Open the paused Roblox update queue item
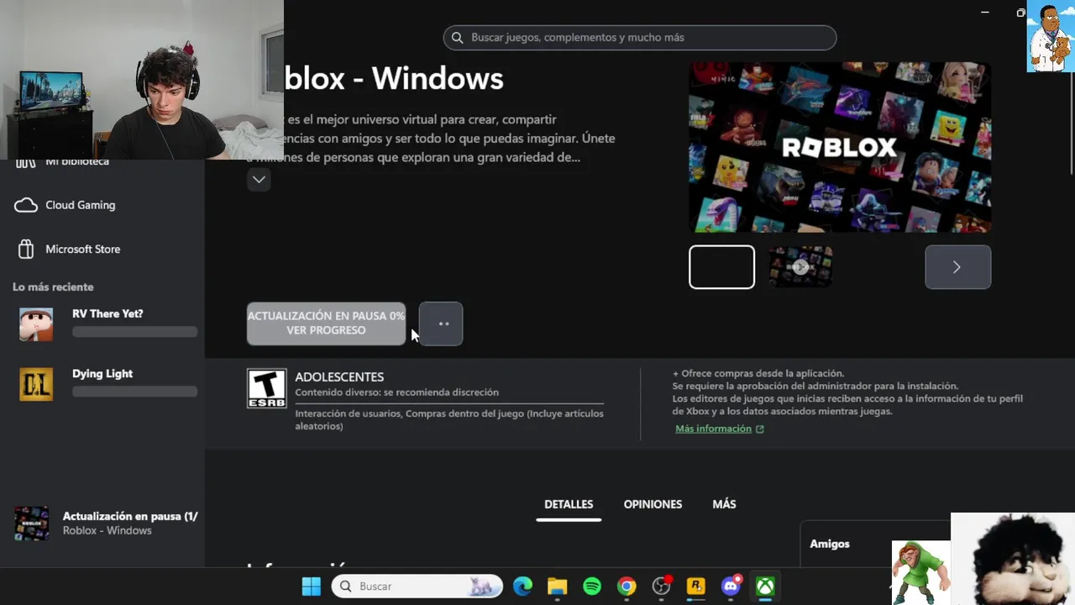The image size is (1075, 605). [105, 523]
